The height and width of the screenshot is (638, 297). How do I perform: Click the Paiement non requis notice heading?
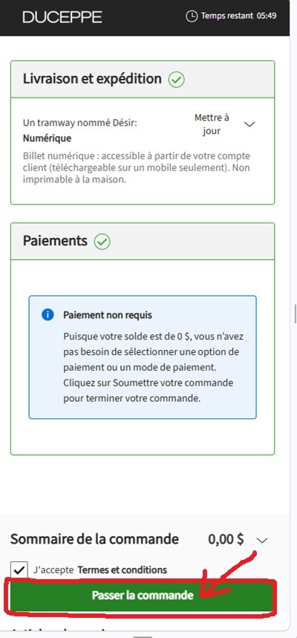pyautogui.click(x=108, y=316)
